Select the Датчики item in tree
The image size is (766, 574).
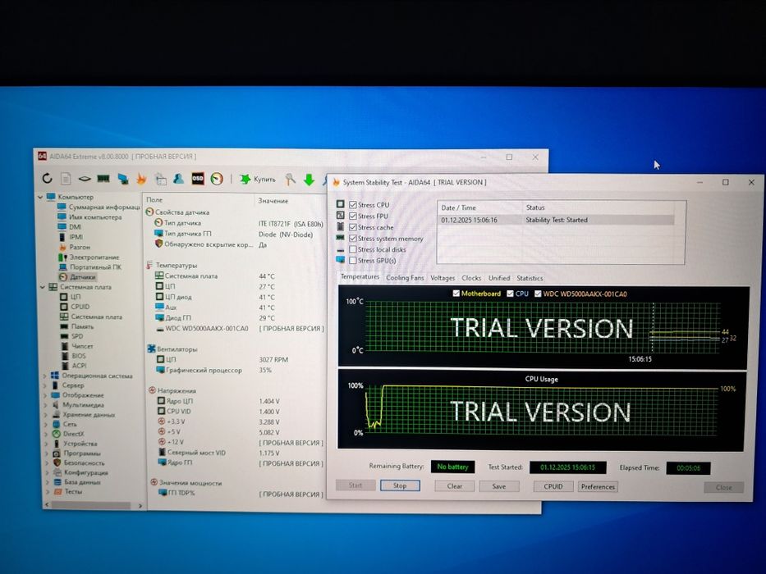(x=78, y=277)
